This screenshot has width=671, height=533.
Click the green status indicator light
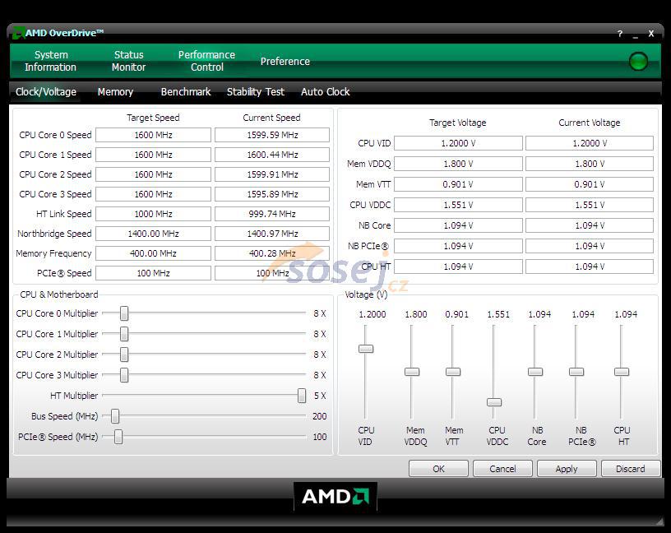638,61
